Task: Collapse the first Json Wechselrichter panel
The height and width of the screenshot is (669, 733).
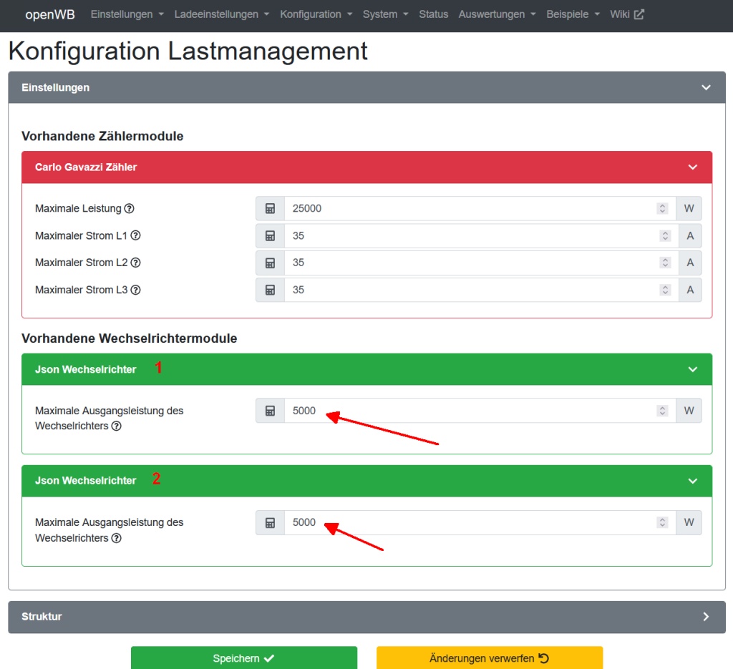Action: coord(691,370)
